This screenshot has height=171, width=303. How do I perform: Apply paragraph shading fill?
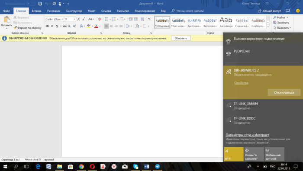137,26
